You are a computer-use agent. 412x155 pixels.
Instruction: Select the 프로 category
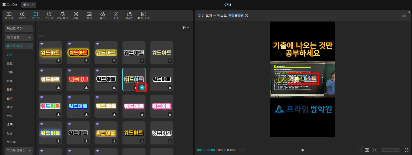pos(10,63)
